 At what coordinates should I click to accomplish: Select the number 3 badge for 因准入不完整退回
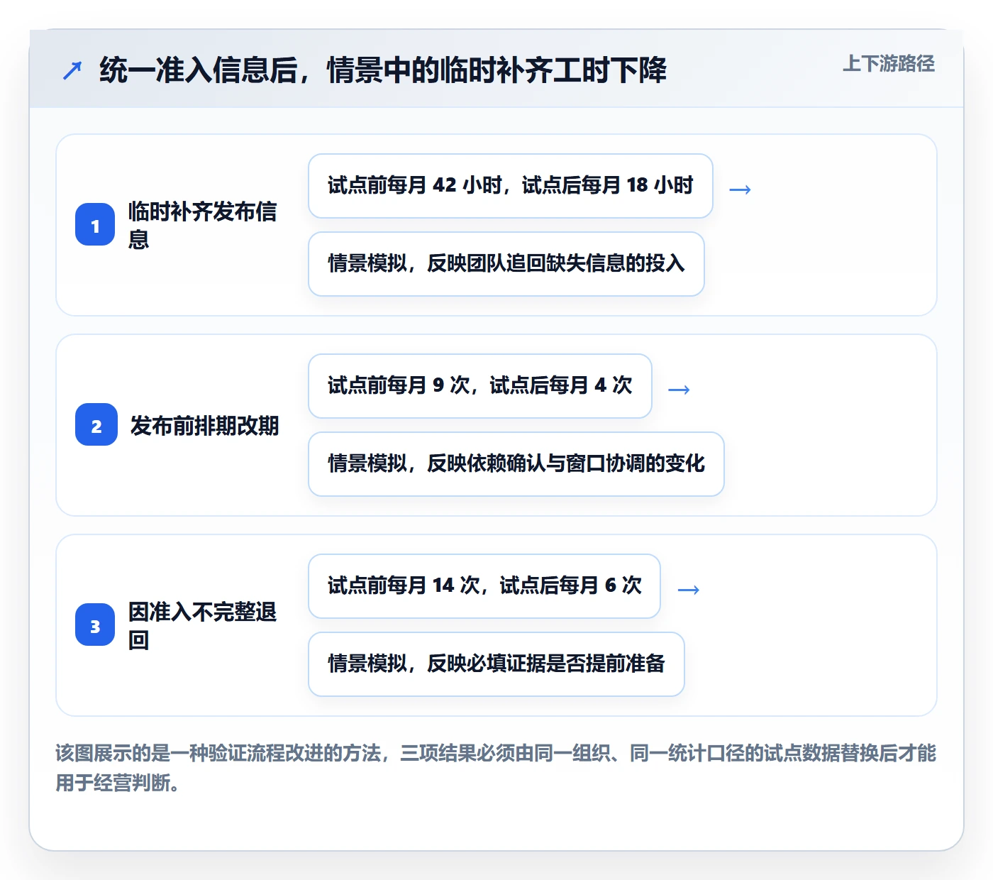[95, 625]
